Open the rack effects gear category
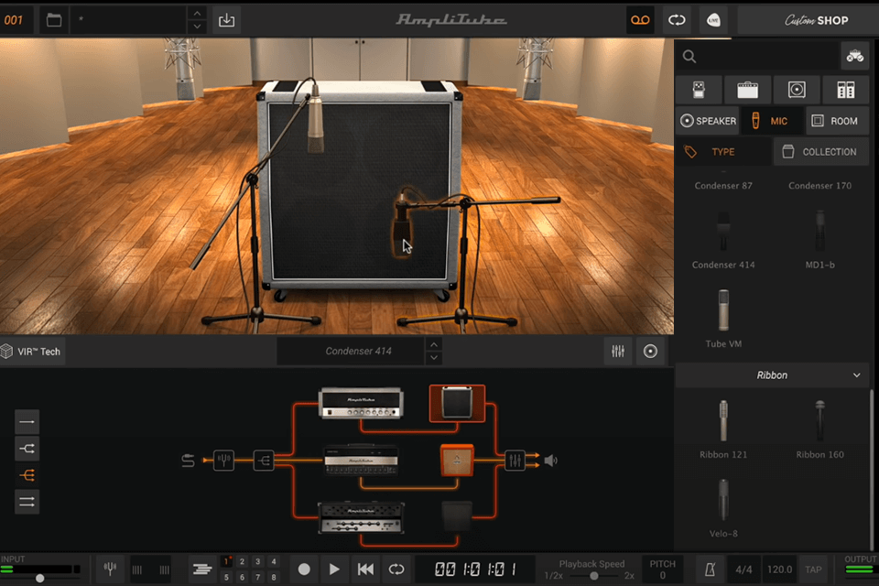Screen dimensions: 879x586 [845, 89]
